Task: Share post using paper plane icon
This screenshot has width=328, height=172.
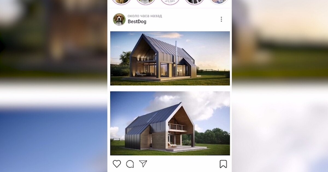Action: tap(143, 164)
